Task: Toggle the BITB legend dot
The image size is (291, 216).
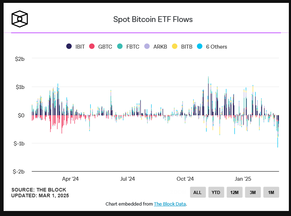Action: (x=174, y=46)
